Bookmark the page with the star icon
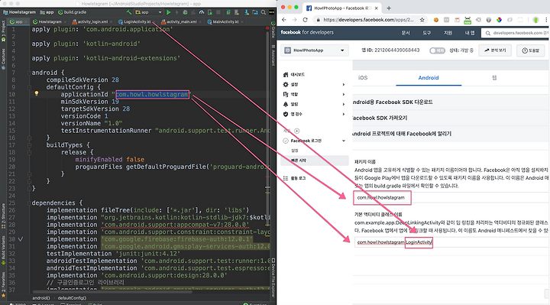The image size is (550, 305). pyautogui.click(x=422, y=20)
